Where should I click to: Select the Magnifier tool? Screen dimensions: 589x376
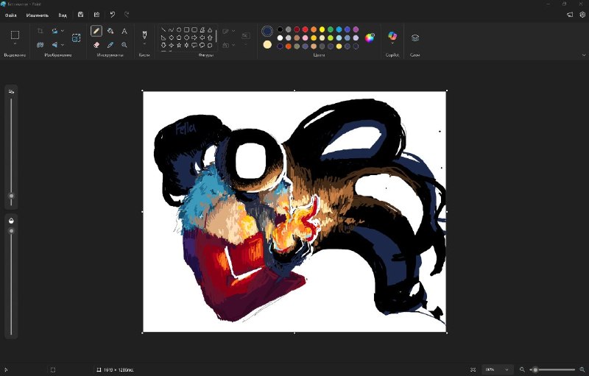tap(124, 45)
